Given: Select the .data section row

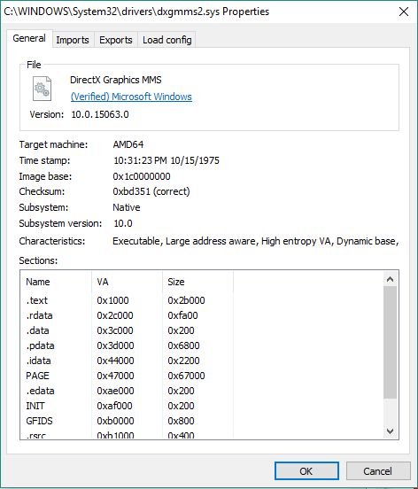Looking at the screenshot, I should pyautogui.click(x=128, y=330).
